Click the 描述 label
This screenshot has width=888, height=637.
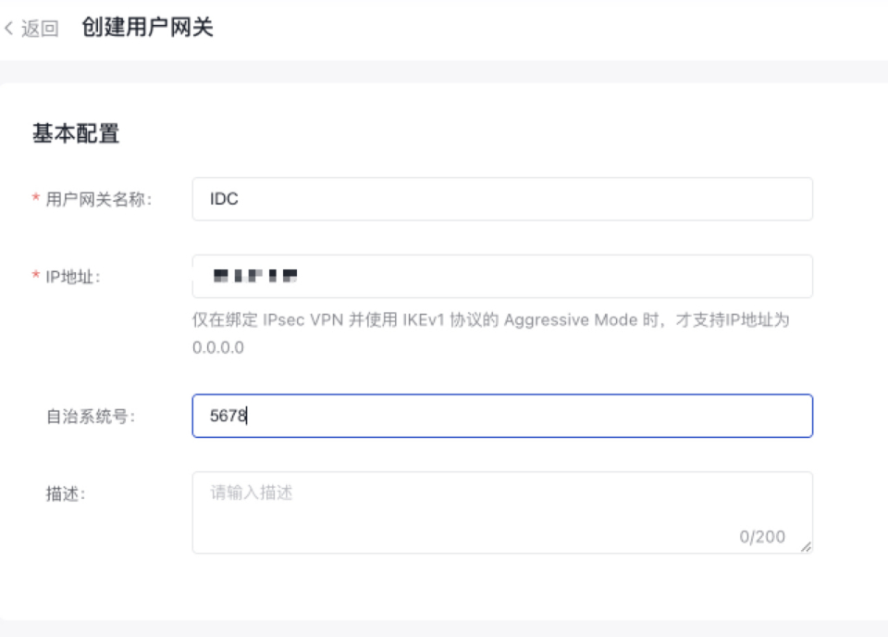click(65, 494)
